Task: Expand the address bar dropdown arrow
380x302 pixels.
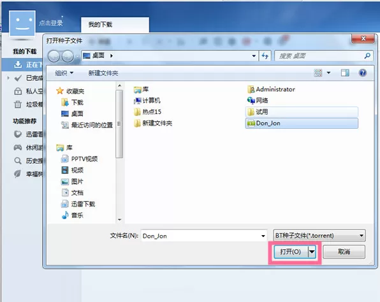Action: (254, 56)
